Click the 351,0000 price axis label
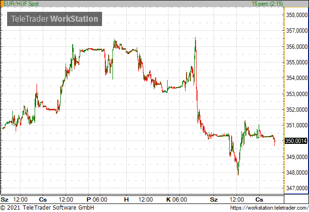 [x=297, y=125]
